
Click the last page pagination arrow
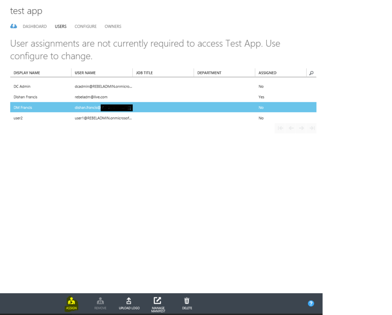coord(312,128)
